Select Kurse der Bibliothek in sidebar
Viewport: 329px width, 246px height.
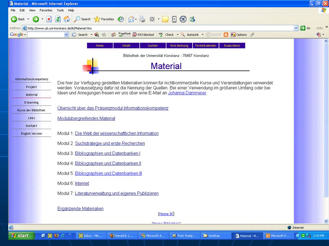click(x=32, y=110)
